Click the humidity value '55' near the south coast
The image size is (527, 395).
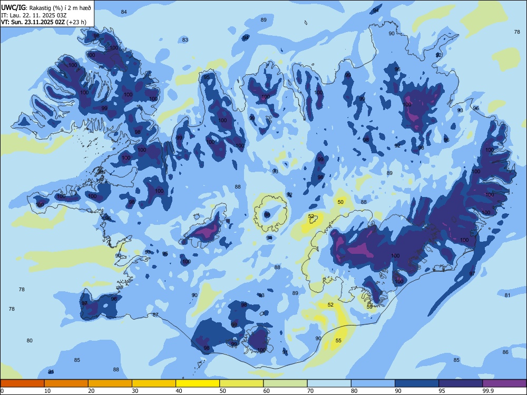(x=338, y=341)
